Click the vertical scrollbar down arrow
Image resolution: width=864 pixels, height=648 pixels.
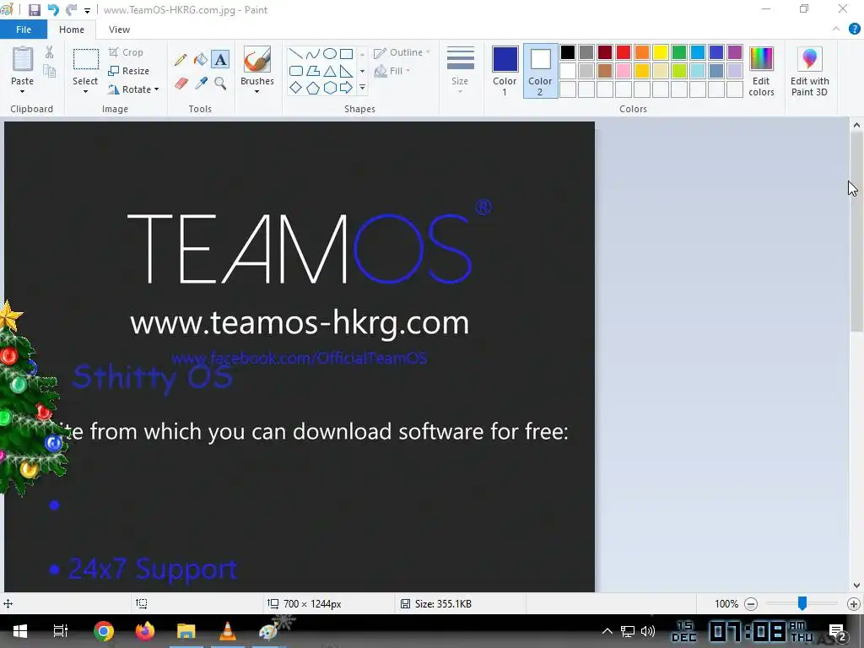click(856, 586)
